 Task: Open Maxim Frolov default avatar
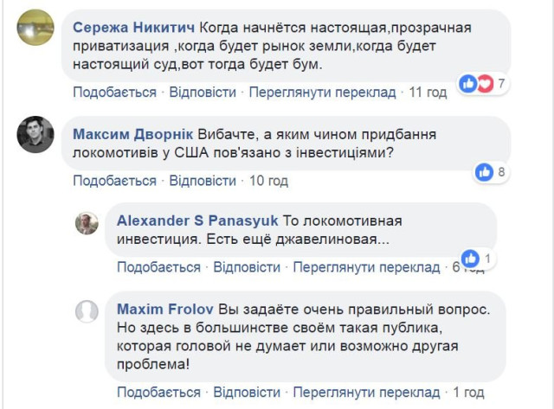click(x=87, y=311)
